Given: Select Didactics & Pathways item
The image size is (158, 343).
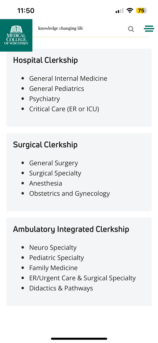Looking at the screenshot, I should tap(61, 288).
